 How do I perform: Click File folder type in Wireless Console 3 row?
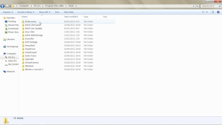point(88,69)
